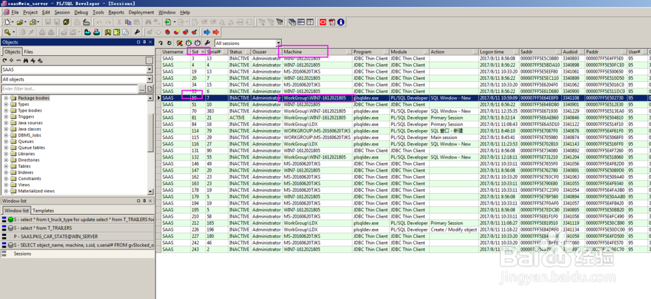651x299 pixels.
Task: Click the WORKGROUP\MS-20160620TJKS cell for Sid 115
Action: click(x=317, y=137)
